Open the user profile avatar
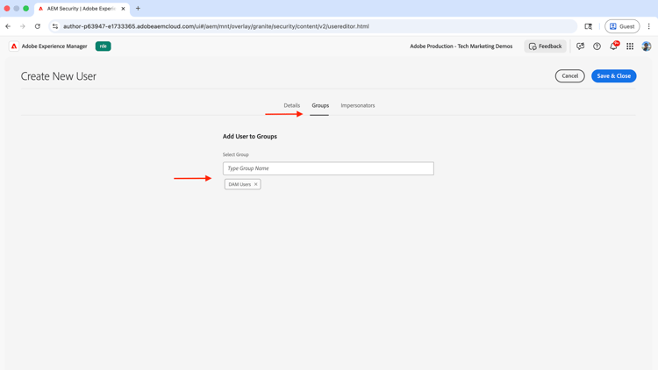 tap(647, 46)
